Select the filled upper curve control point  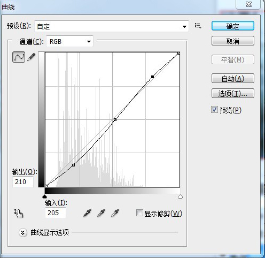coord(152,77)
